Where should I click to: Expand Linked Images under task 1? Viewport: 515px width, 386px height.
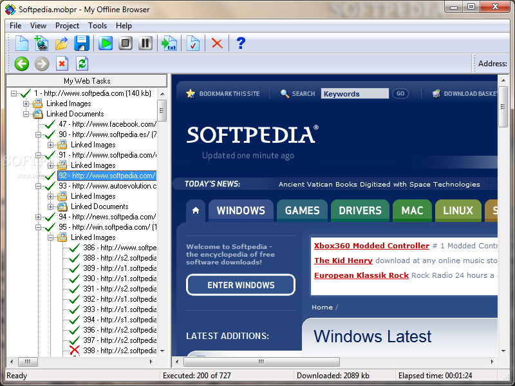coord(26,104)
